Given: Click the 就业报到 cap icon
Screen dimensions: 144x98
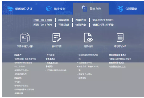Looking at the screenshot, I should pos(49,9).
